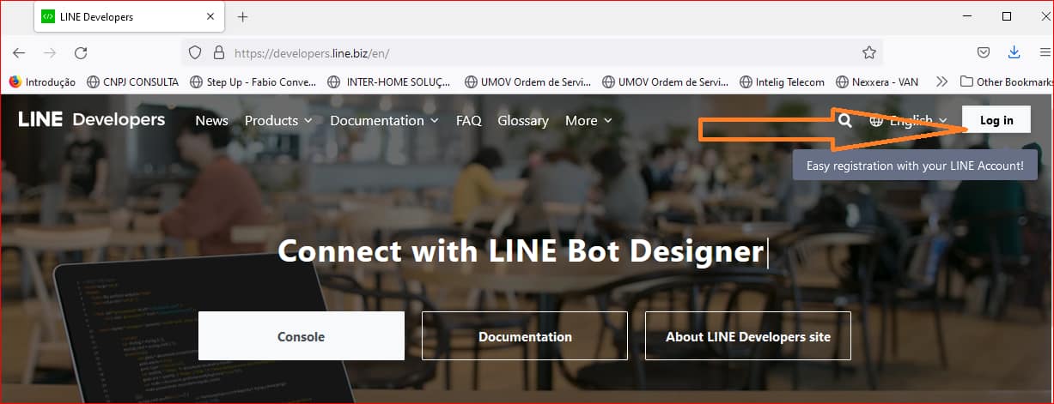Image resolution: width=1054 pixels, height=404 pixels.
Task: Open new tab with plus icon
Action: point(242,16)
